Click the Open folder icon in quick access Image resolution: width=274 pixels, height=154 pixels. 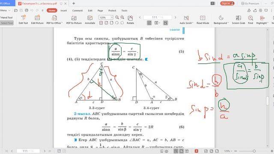pos(16,10)
